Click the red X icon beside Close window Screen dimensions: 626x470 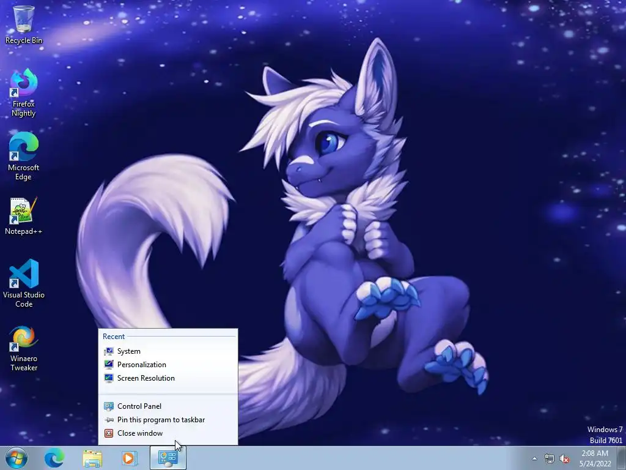coord(109,433)
